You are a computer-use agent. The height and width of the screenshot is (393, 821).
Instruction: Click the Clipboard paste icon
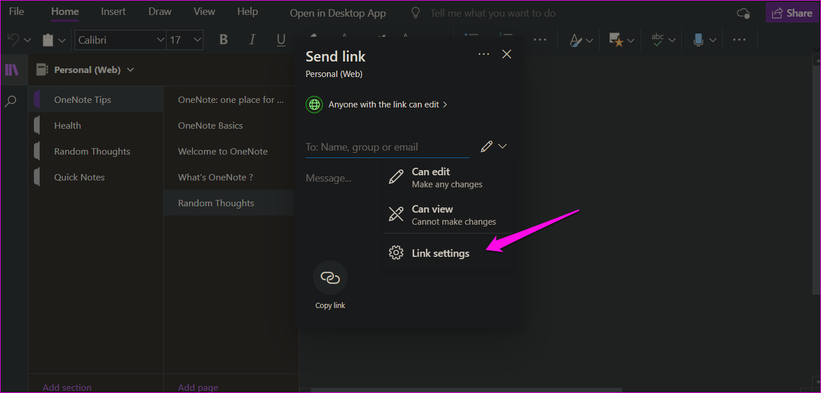coord(48,39)
